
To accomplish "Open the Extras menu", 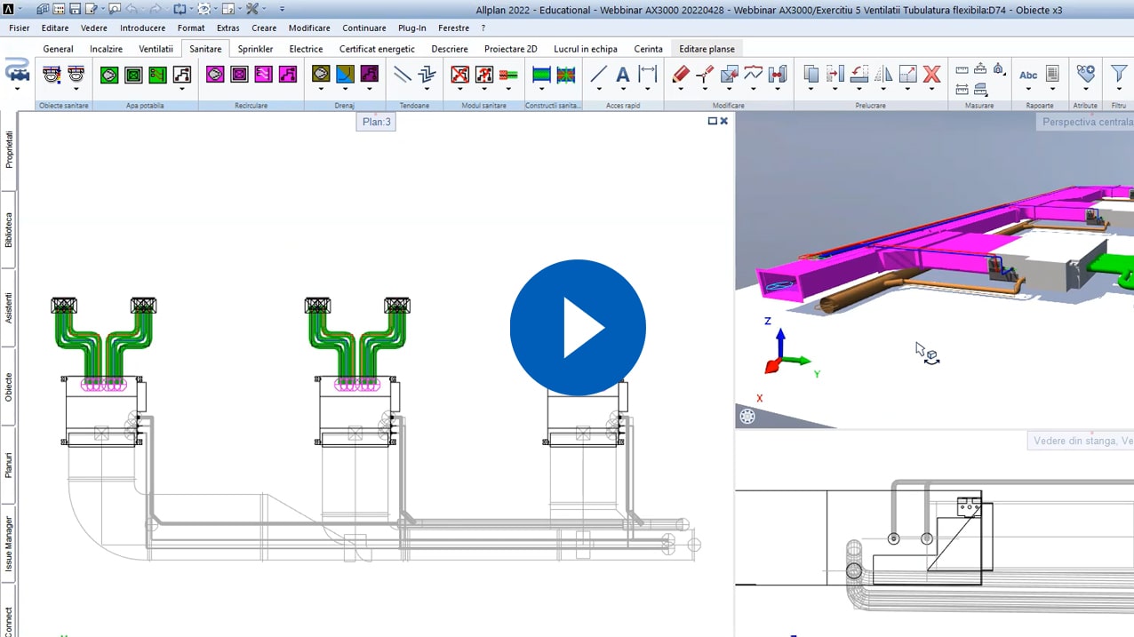I will click(228, 28).
